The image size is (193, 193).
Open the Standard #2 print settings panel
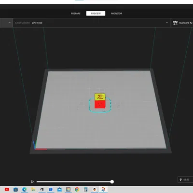[182, 23]
